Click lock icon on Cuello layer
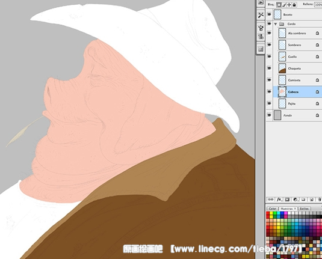Image resolution: width=322 pixels, height=259 pixels. tap(317, 56)
